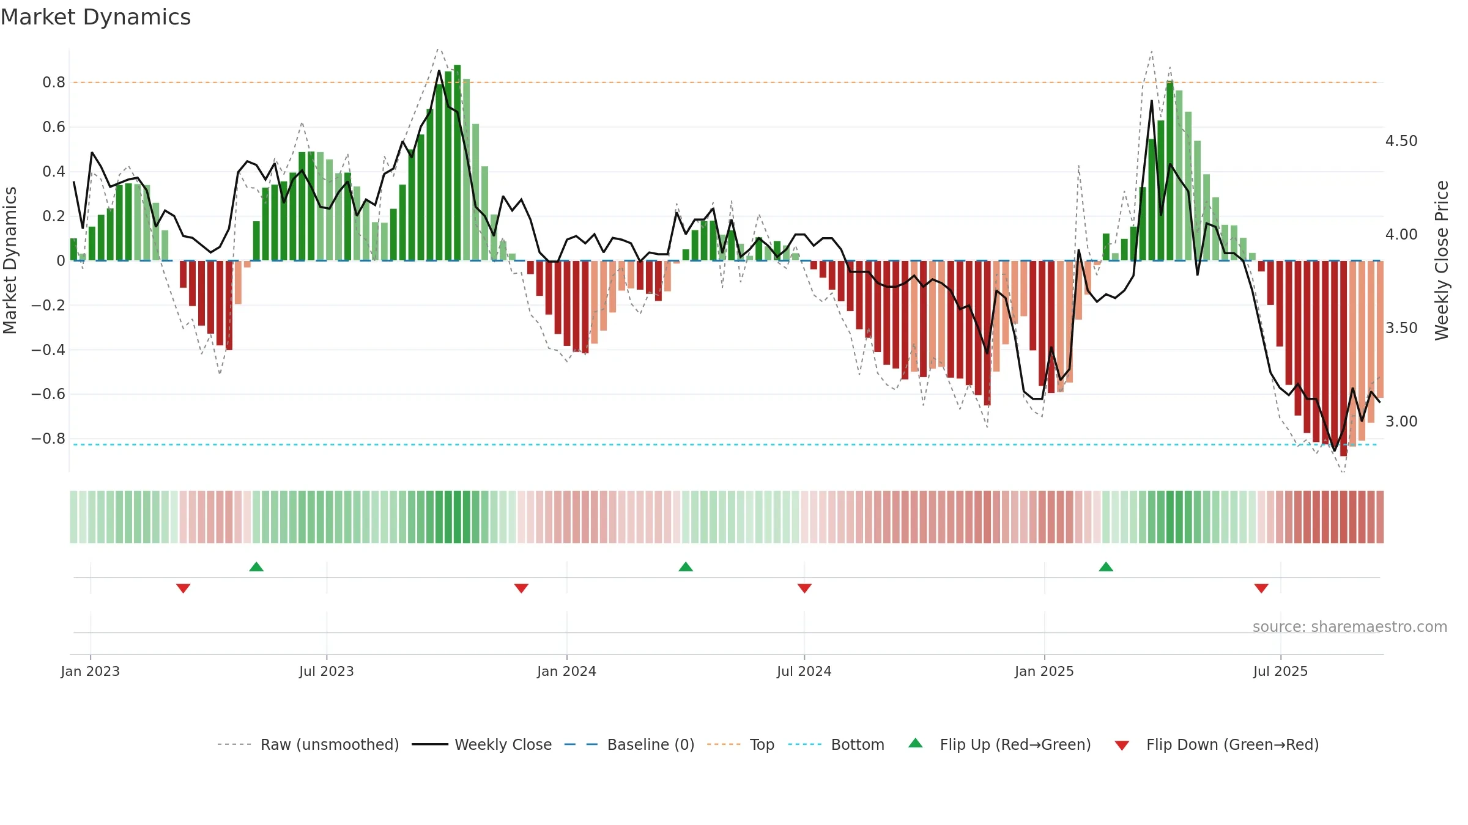Screen dimensions: 1468x825
Task: Click the sharemaestro.com source text
Action: coord(1349,626)
